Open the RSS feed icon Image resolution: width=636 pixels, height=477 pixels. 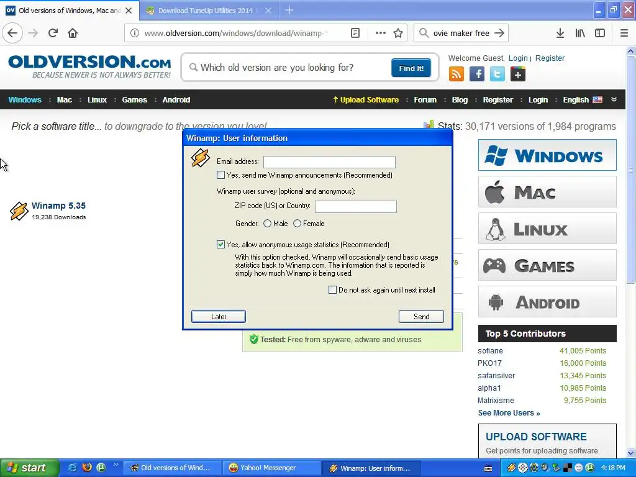pyautogui.click(x=457, y=75)
